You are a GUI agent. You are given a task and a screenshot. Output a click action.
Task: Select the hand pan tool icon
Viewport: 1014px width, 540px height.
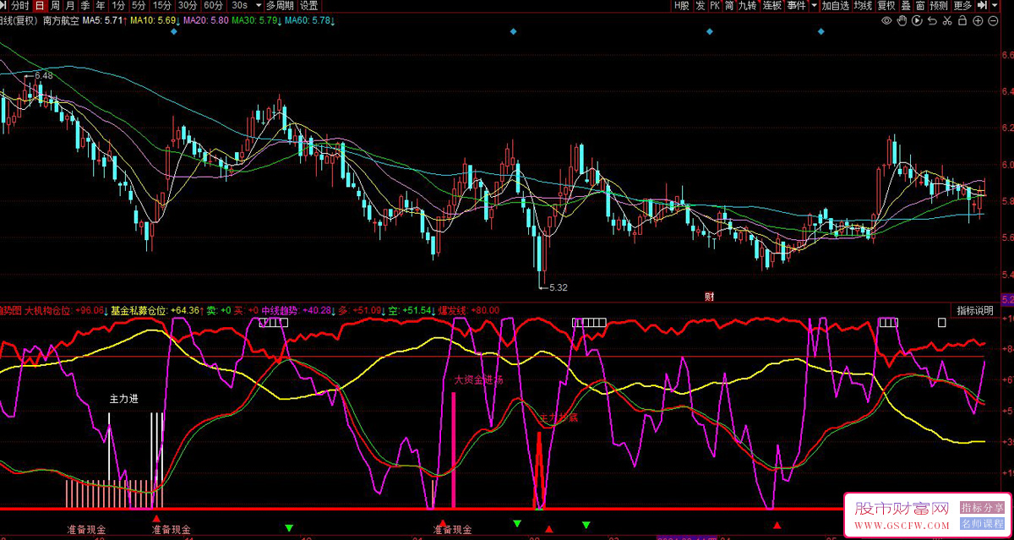point(902,20)
